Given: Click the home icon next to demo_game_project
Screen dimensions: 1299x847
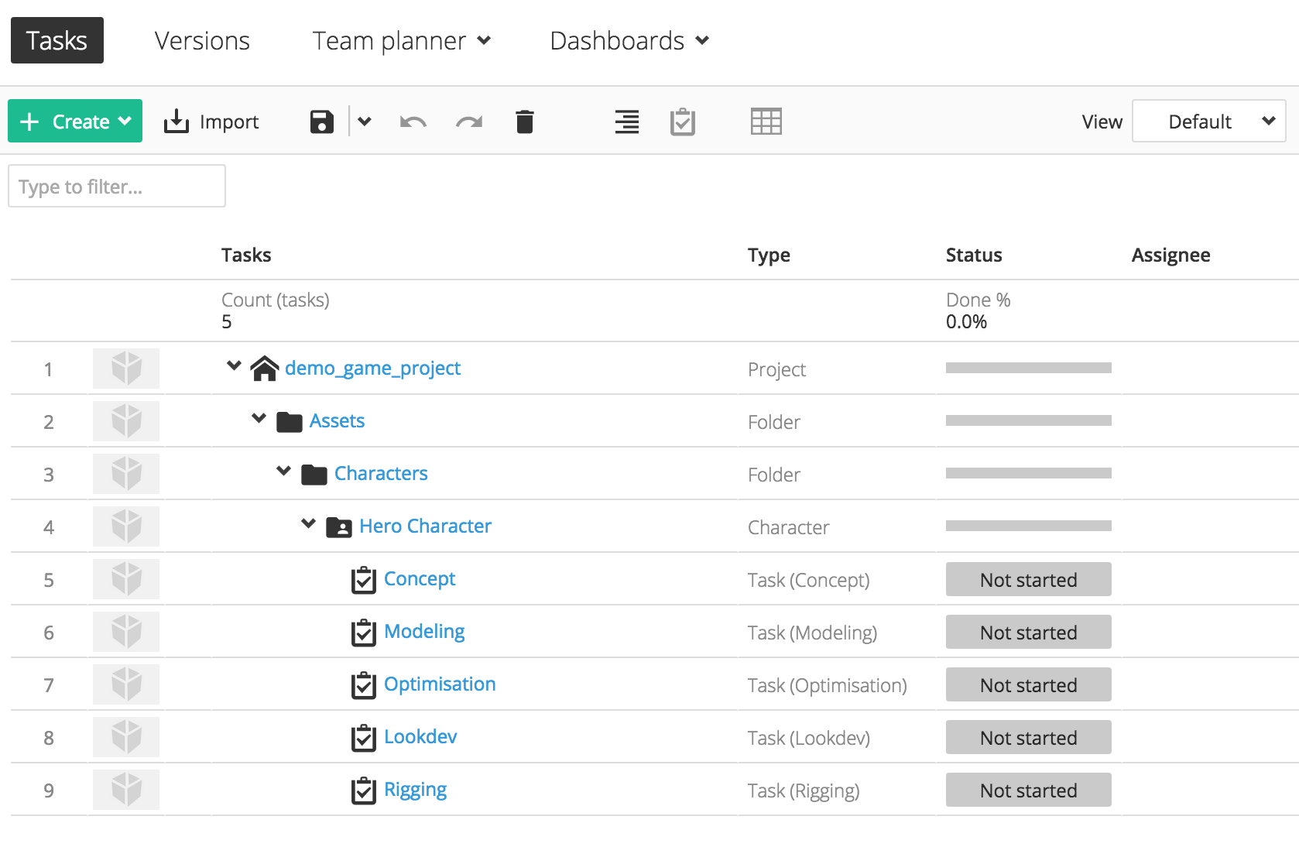Looking at the screenshot, I should [x=265, y=368].
